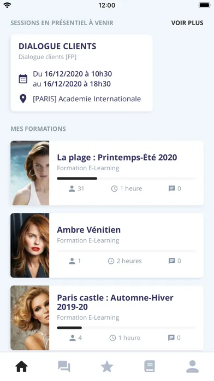Open the favorites star tab
Viewport: 214px width, 381px height.
tap(107, 366)
